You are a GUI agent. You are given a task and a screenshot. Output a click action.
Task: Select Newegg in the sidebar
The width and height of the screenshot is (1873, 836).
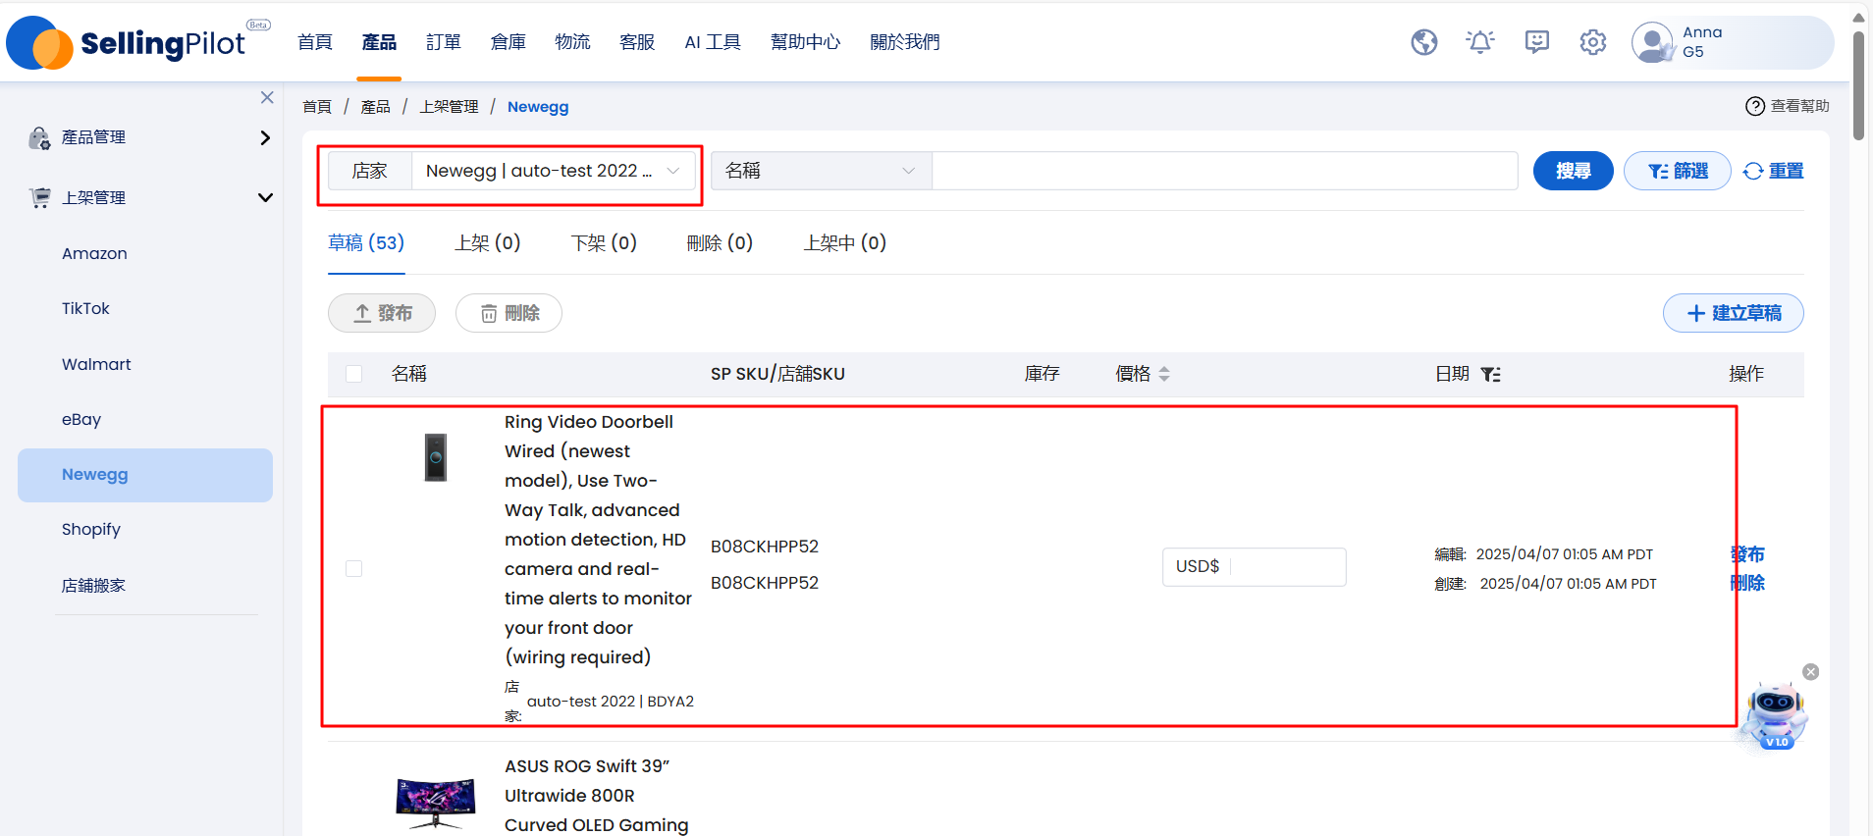145,475
